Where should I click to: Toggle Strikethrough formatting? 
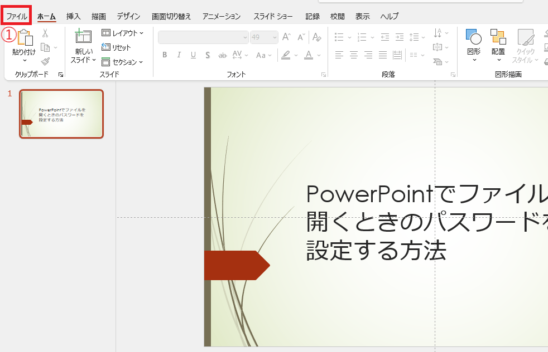pyautogui.click(x=222, y=55)
